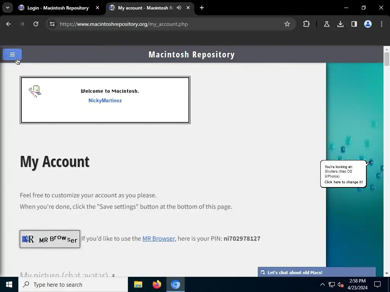
Task: Open the network status tray icon
Action: pyautogui.click(x=332, y=284)
